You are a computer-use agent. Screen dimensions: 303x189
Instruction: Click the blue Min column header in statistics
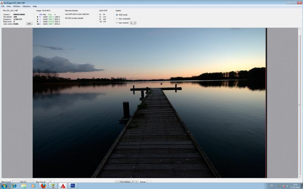[41, 14]
